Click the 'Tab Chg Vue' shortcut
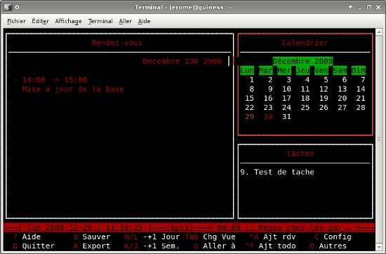386x254 pixels. click(210, 237)
